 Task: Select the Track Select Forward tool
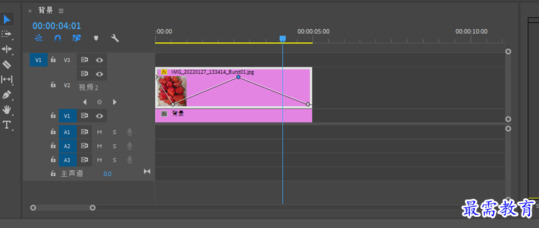coord(6,34)
